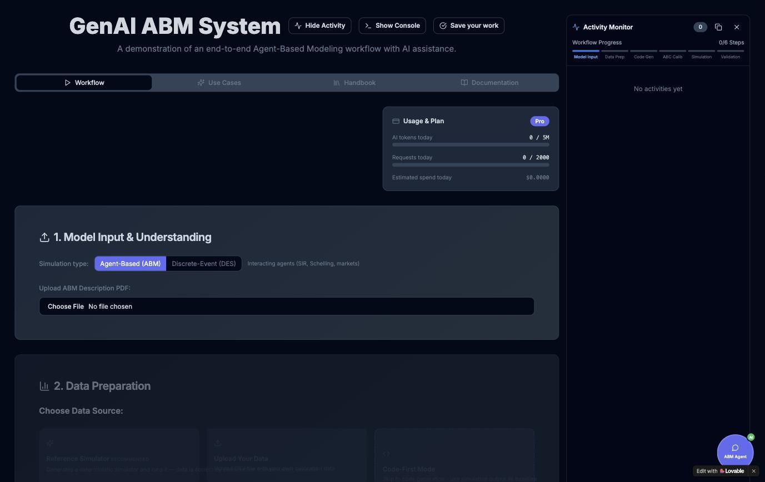765x482 pixels.
Task: Select Agent-Based (ABM) simulation type
Action: click(131, 264)
